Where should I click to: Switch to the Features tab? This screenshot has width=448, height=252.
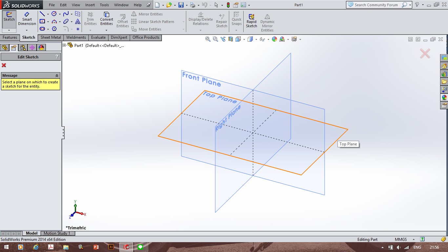point(10,37)
